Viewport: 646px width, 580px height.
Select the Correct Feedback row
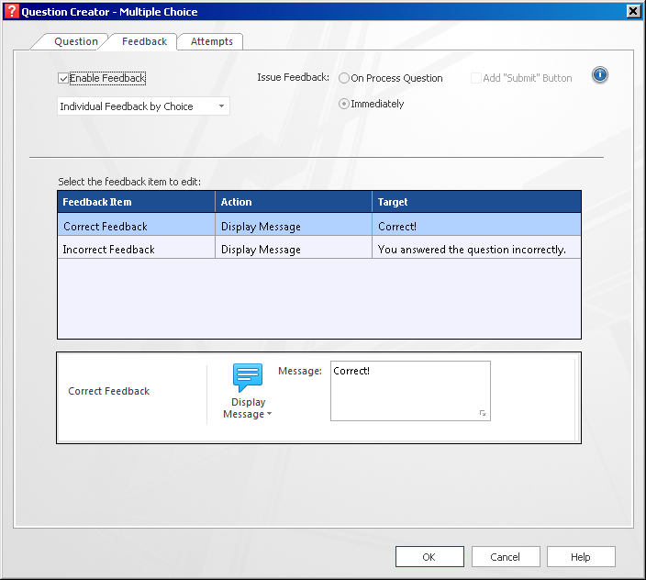coord(319,225)
